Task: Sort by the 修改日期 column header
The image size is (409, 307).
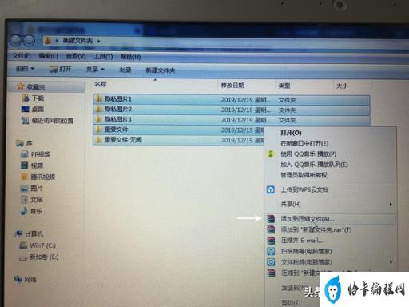Action: [232, 86]
